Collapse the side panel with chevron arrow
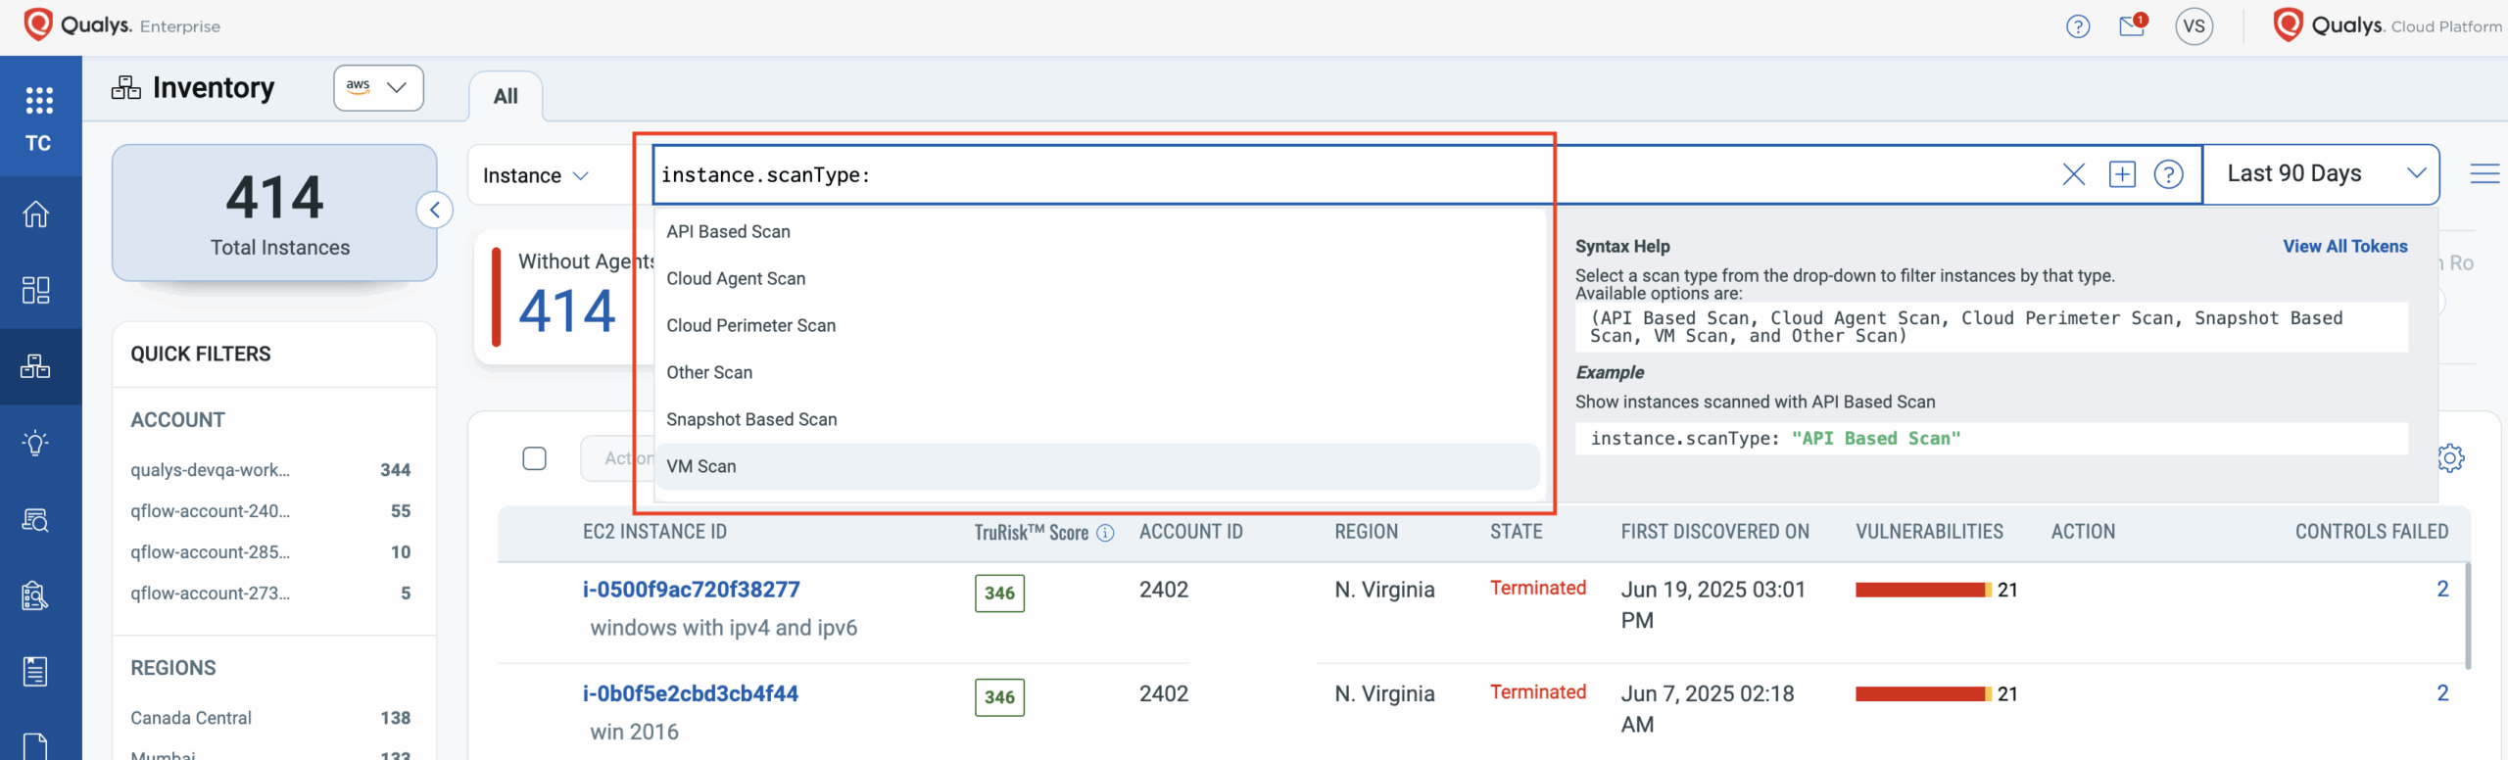2508x760 pixels. tap(434, 210)
